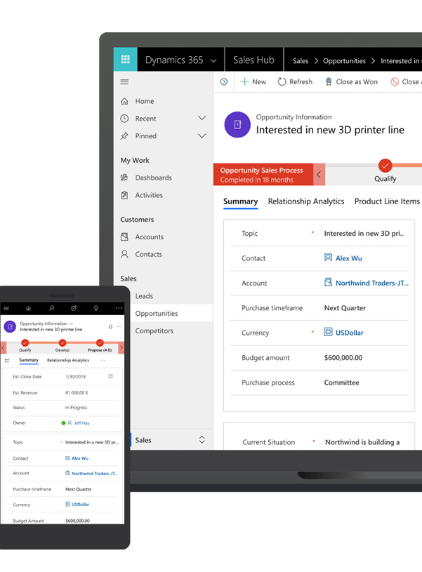Click the Sales breadcrumb in top bar

301,61
